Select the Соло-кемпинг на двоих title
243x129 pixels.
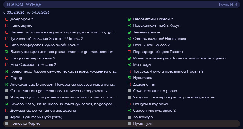(155, 91)
